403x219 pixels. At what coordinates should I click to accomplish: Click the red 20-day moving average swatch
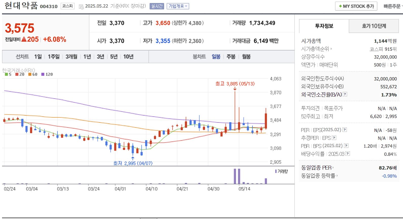(x=17, y=74)
